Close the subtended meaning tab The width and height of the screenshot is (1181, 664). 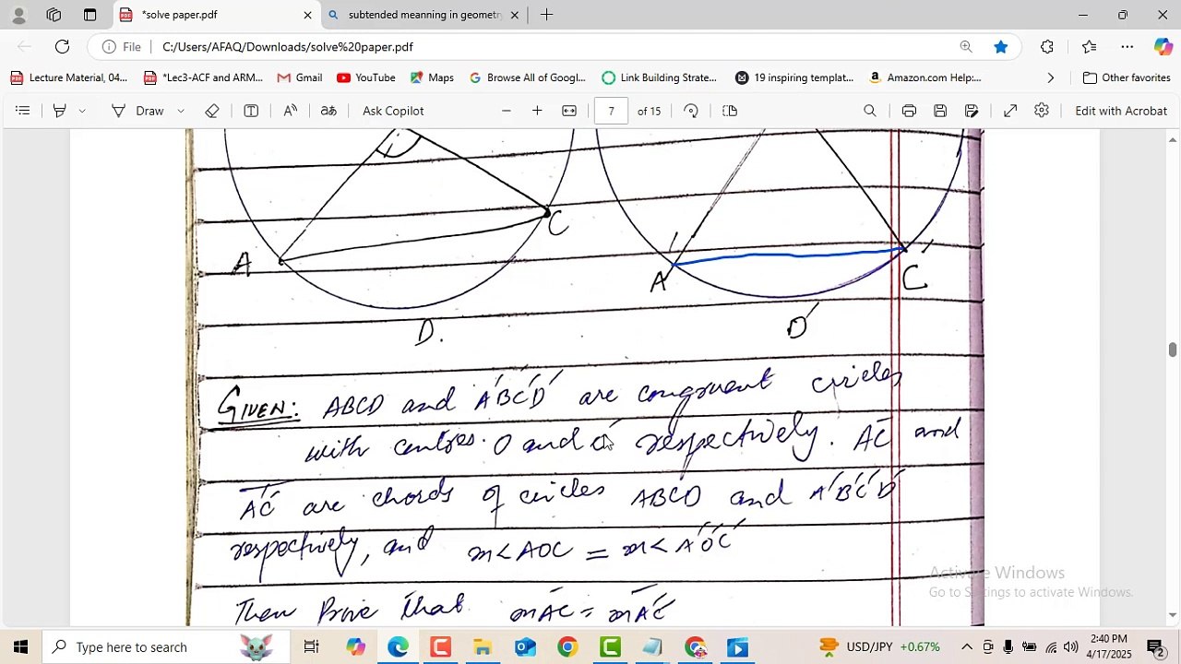coord(515,15)
